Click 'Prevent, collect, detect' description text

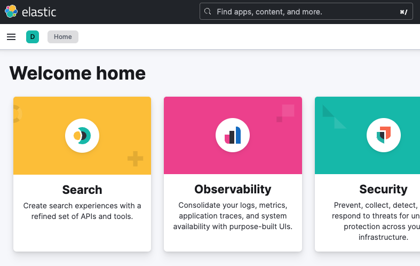tap(376, 221)
